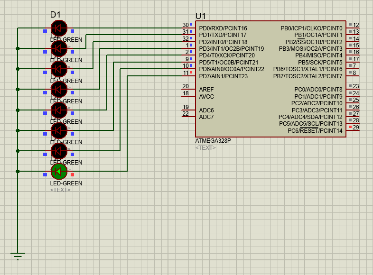Click pin label PC3/ADC3/PCINT11
This screenshot has width=373, height=275.
tap(317, 110)
